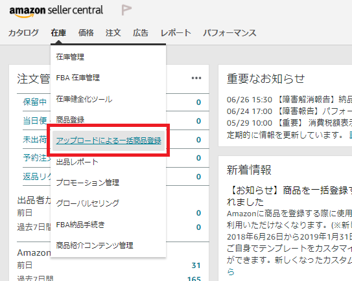Image resolution: width=352 pixels, height=281 pixels.
Task: Click the 重要なお知らせ heading
Action: click(x=266, y=79)
